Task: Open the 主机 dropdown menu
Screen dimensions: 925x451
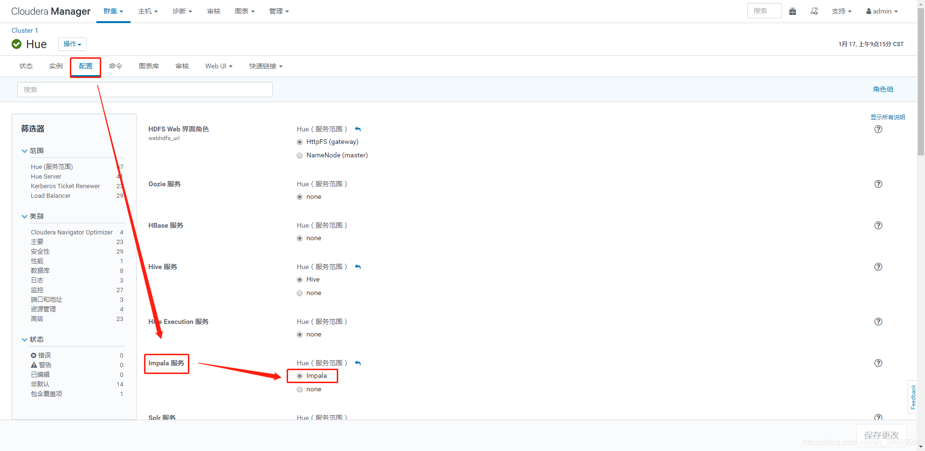Action: [148, 11]
